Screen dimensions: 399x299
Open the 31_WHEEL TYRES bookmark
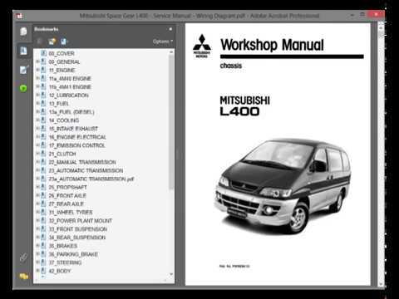click(x=71, y=213)
